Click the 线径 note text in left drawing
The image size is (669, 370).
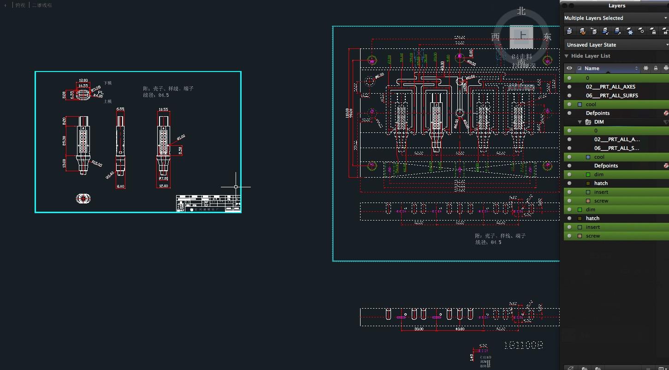pos(156,95)
